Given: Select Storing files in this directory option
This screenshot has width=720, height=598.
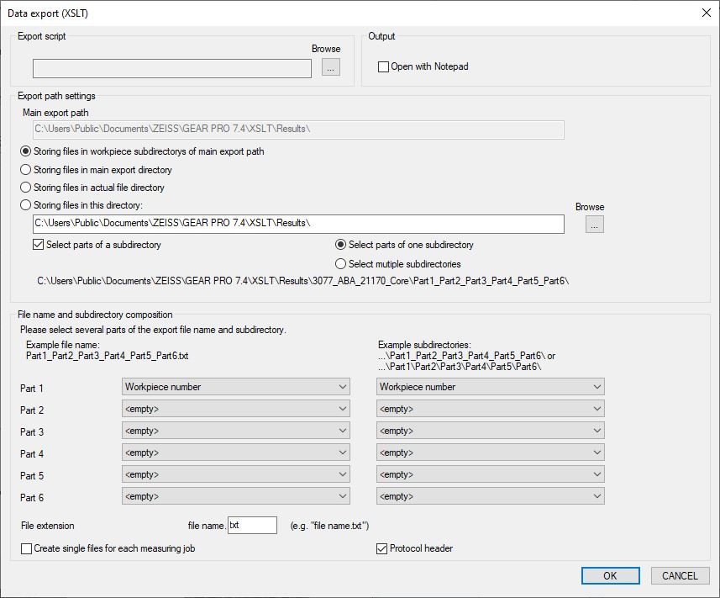Looking at the screenshot, I should click(26, 205).
